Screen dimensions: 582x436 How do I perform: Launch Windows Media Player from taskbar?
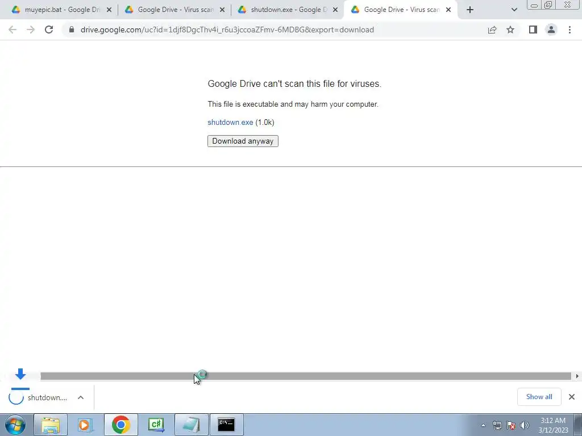click(85, 425)
